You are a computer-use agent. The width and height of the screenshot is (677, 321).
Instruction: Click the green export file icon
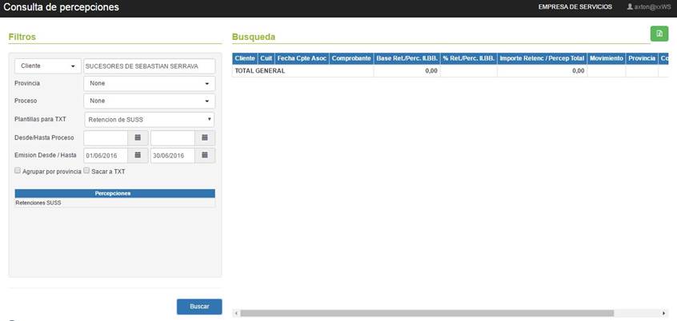pos(659,34)
